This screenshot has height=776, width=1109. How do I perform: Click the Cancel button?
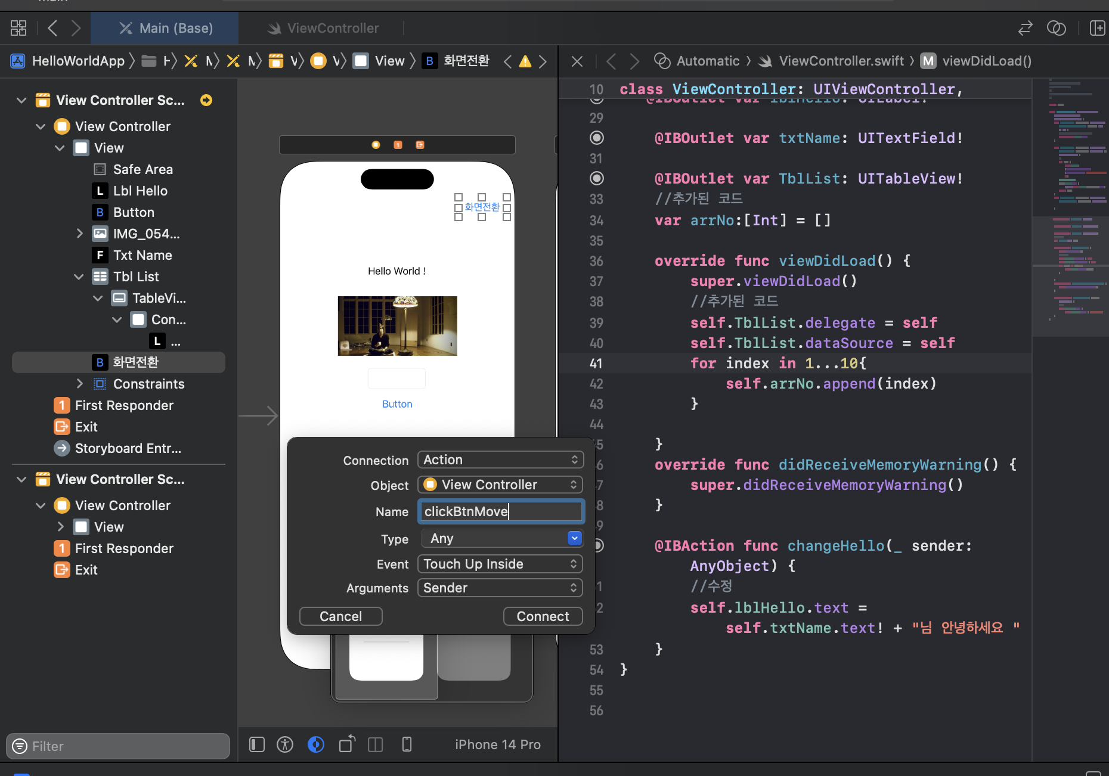tap(340, 616)
